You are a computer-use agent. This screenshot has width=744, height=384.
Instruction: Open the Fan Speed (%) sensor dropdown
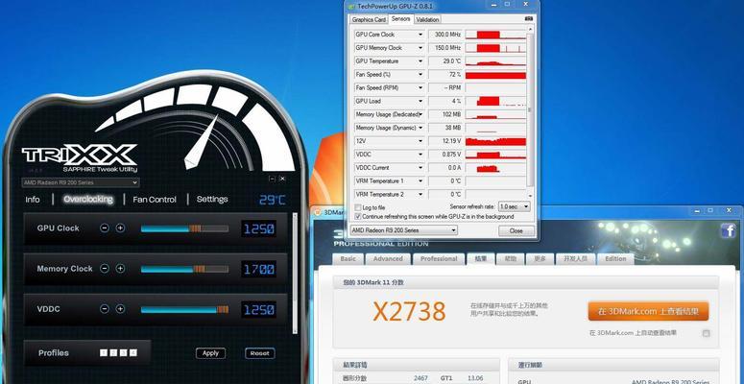point(420,75)
